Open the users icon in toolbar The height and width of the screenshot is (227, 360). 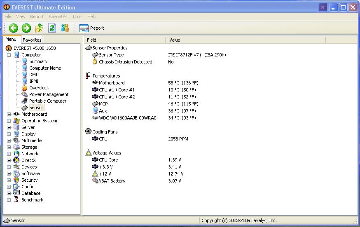pyautogui.click(x=65, y=28)
